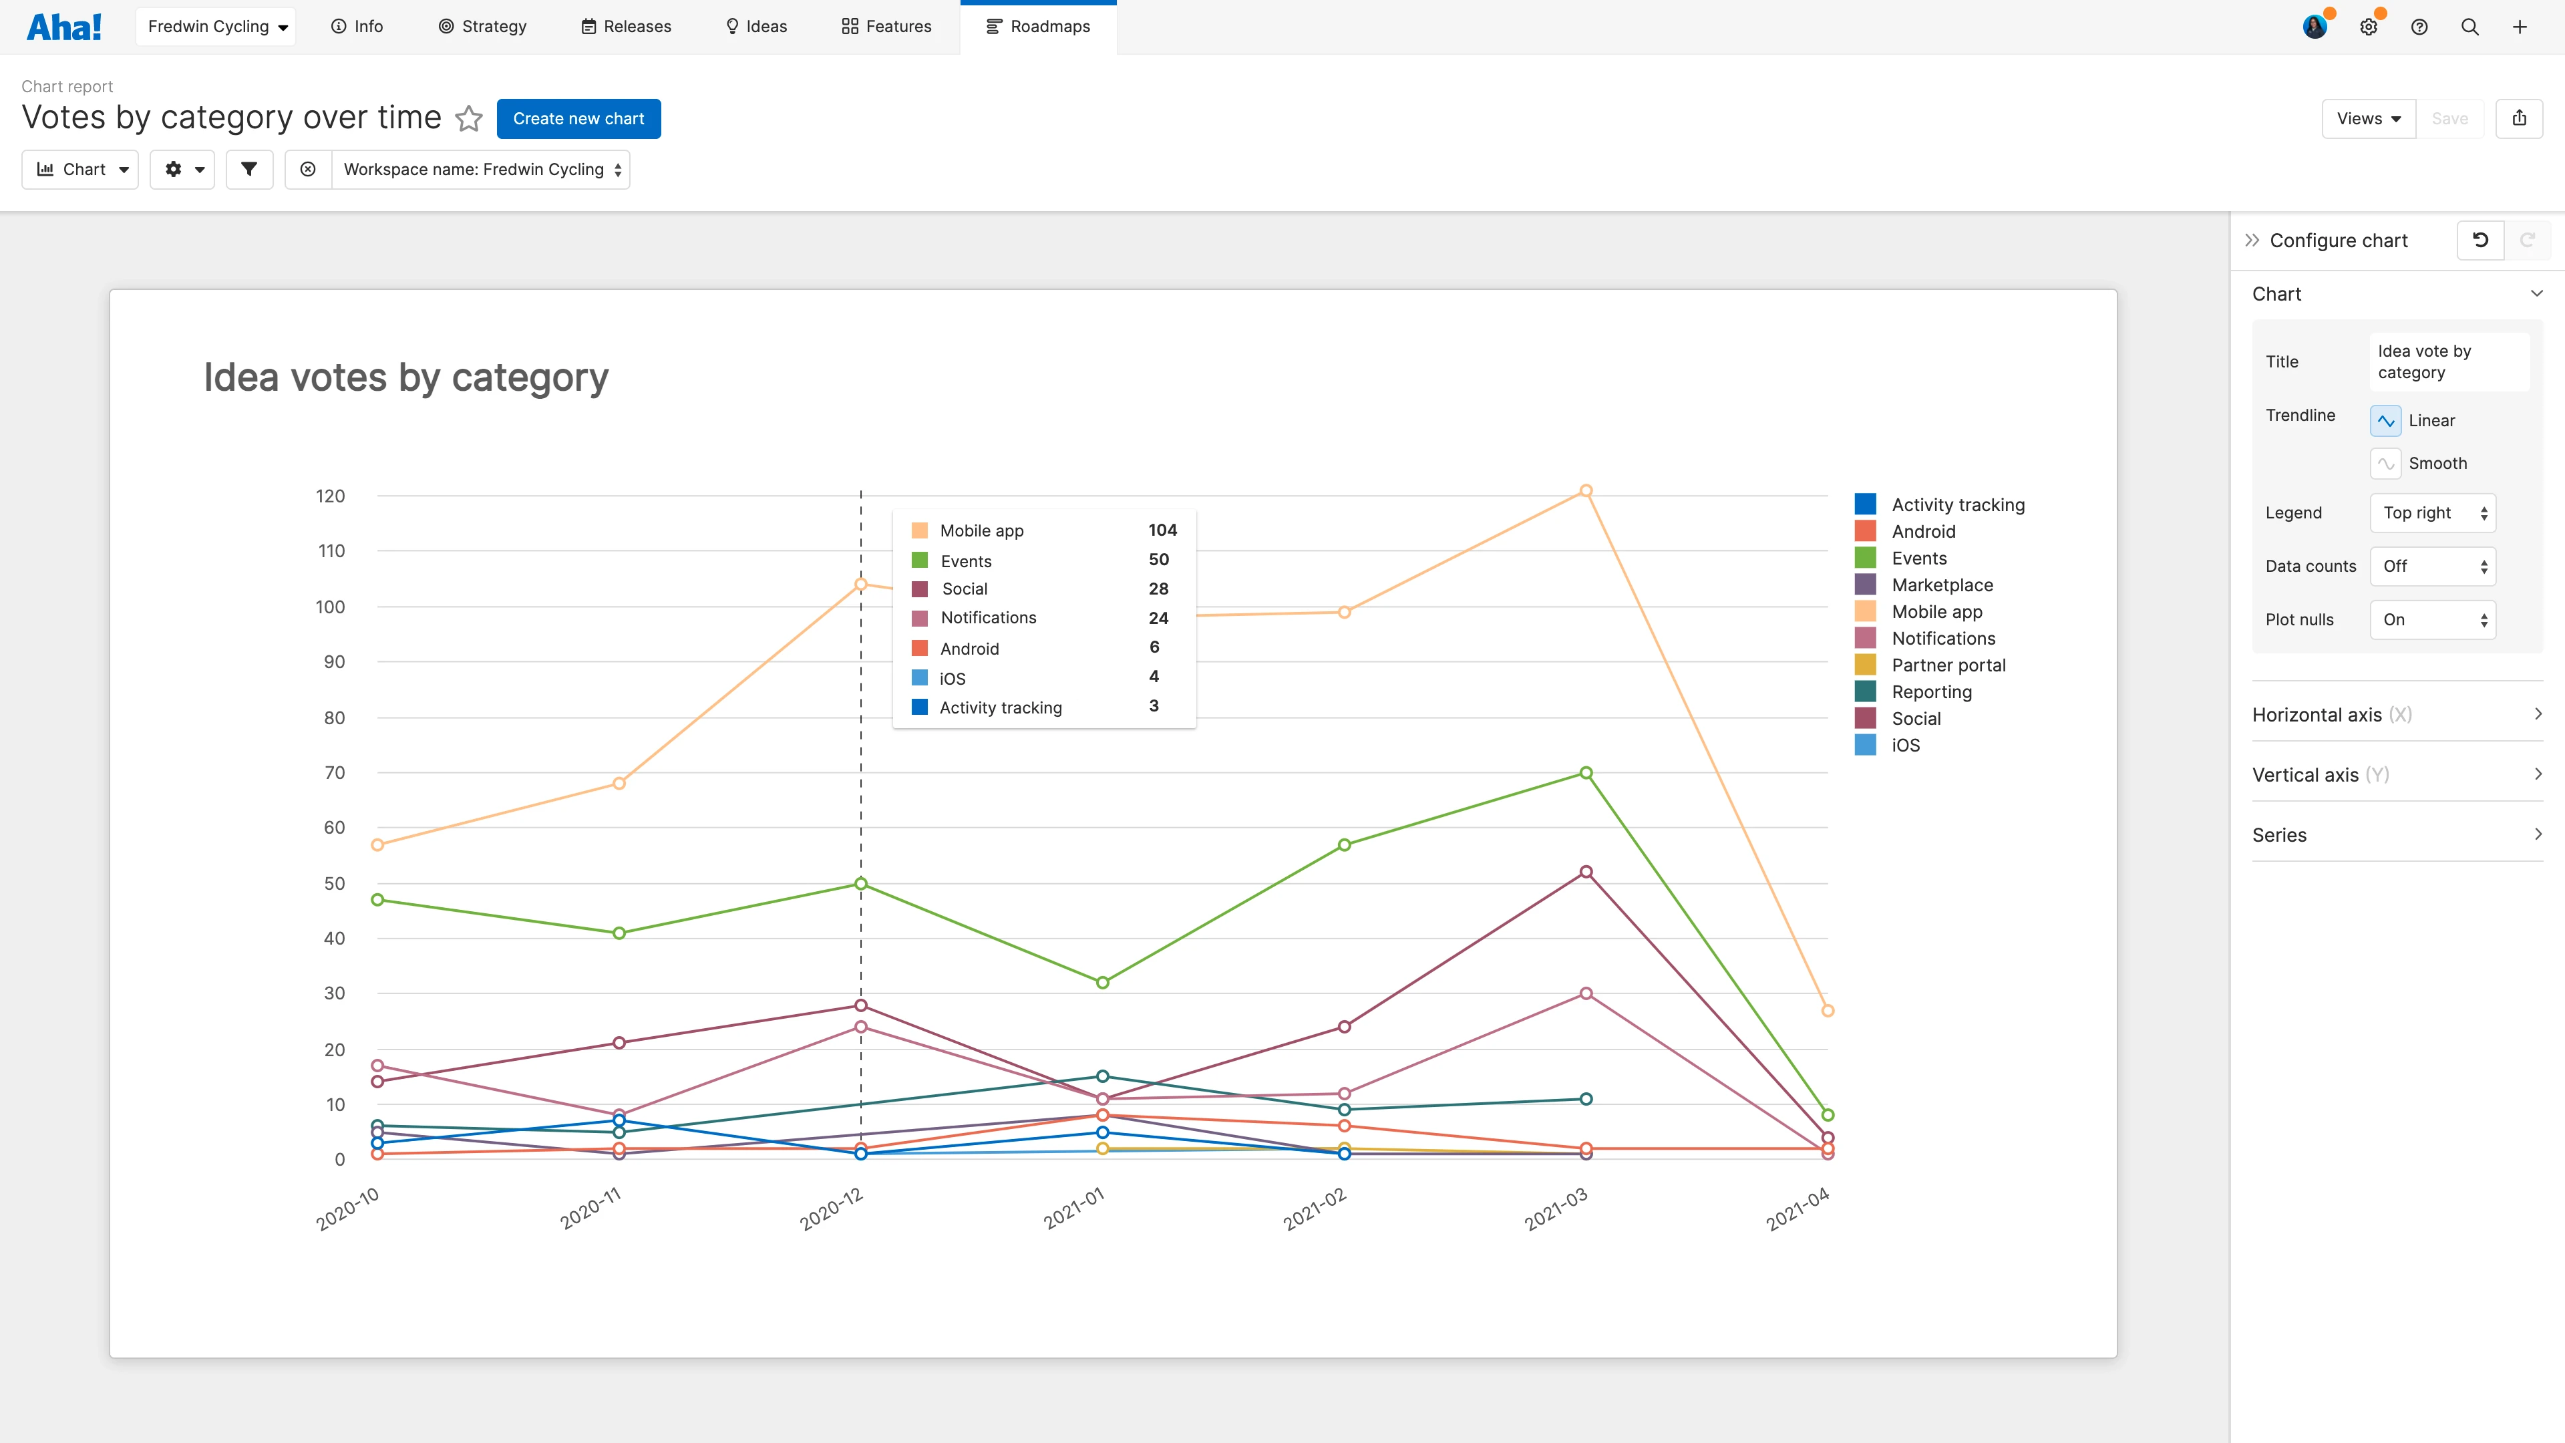Select the Smooth trendline option
This screenshot has width=2565, height=1443.
point(2386,463)
